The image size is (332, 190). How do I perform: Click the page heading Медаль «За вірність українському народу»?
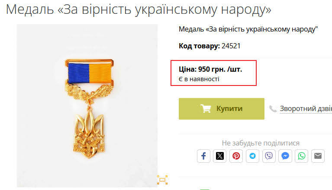pyautogui.click(x=139, y=9)
